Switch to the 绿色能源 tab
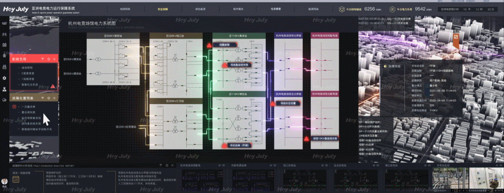Viewport: 504px width, 193px height. (200, 9)
